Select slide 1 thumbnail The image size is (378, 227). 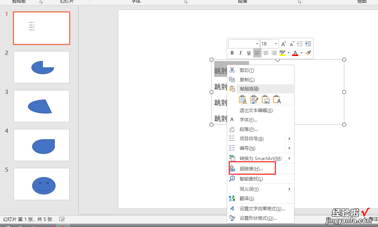click(x=42, y=28)
